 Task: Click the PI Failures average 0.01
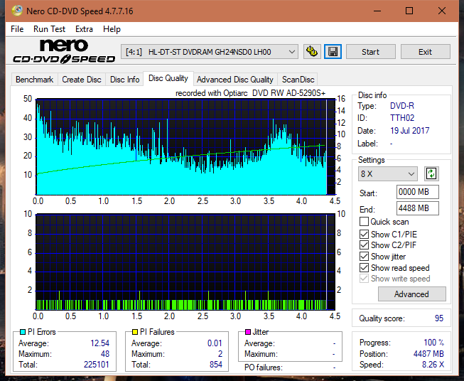[x=215, y=343]
